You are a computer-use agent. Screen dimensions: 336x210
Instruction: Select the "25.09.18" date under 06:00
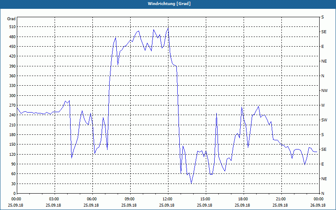[x=91, y=205]
